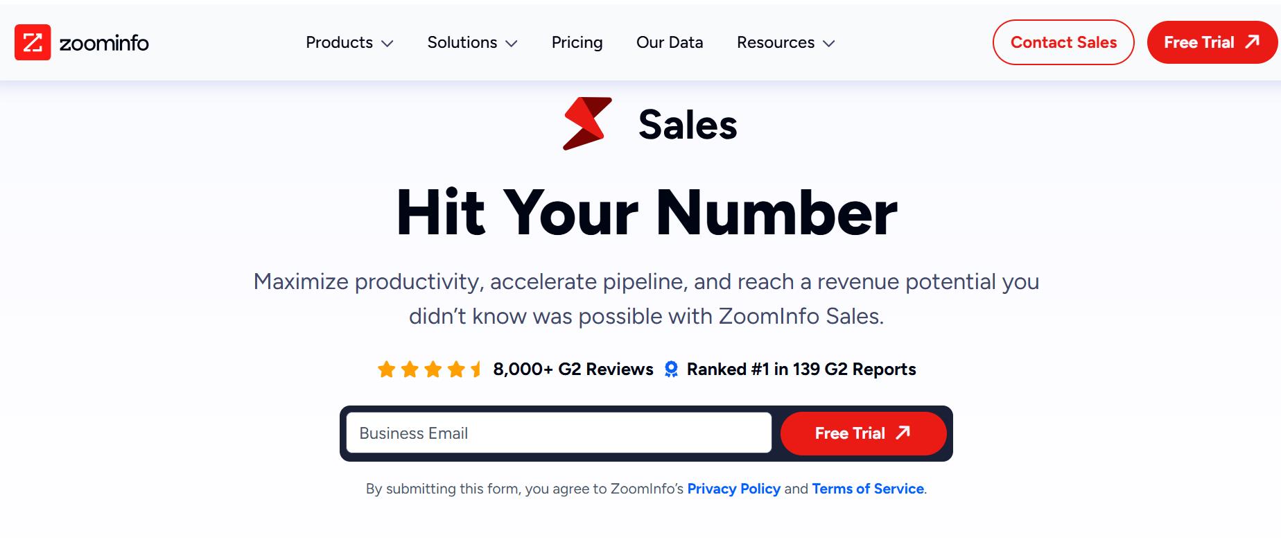Click the Contact Sales button
The height and width of the screenshot is (540, 1281).
tap(1063, 42)
